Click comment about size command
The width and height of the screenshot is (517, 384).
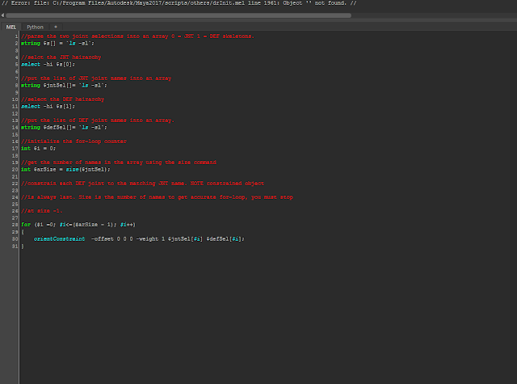tap(119, 162)
